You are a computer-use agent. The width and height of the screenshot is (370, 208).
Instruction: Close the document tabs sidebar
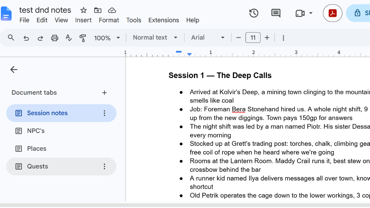coord(14,69)
